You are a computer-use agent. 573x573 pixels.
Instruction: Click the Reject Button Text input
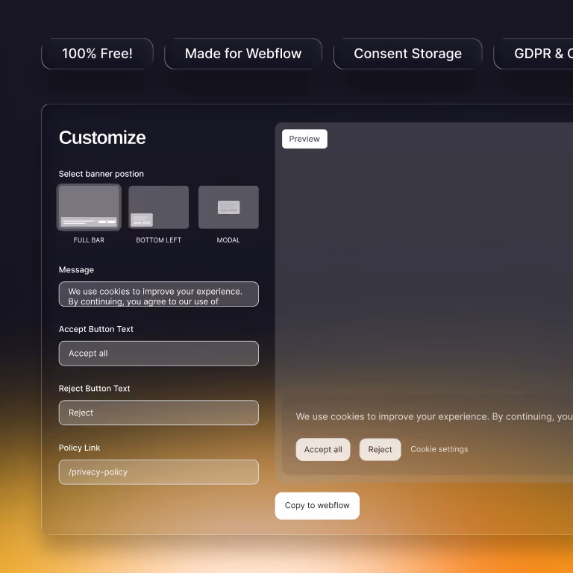159,413
